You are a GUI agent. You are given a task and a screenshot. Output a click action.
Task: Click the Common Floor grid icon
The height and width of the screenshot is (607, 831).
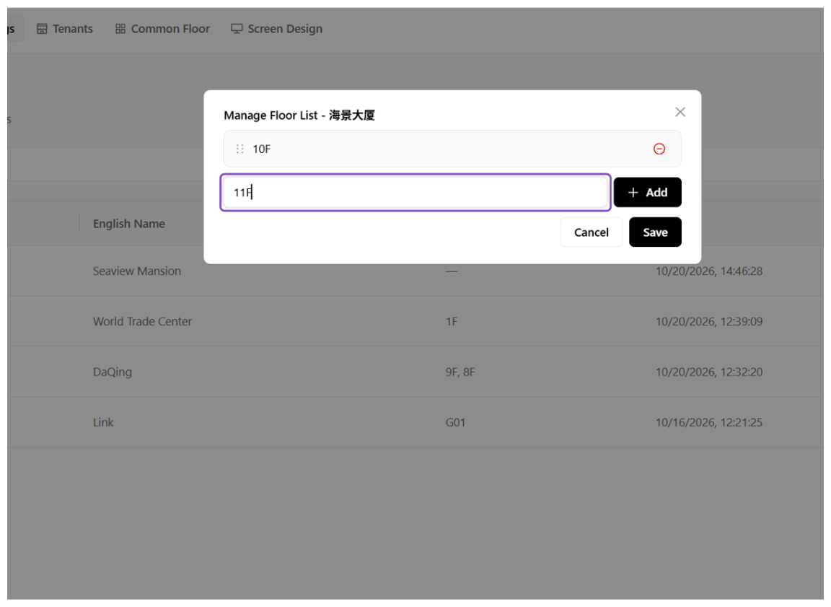(x=120, y=29)
